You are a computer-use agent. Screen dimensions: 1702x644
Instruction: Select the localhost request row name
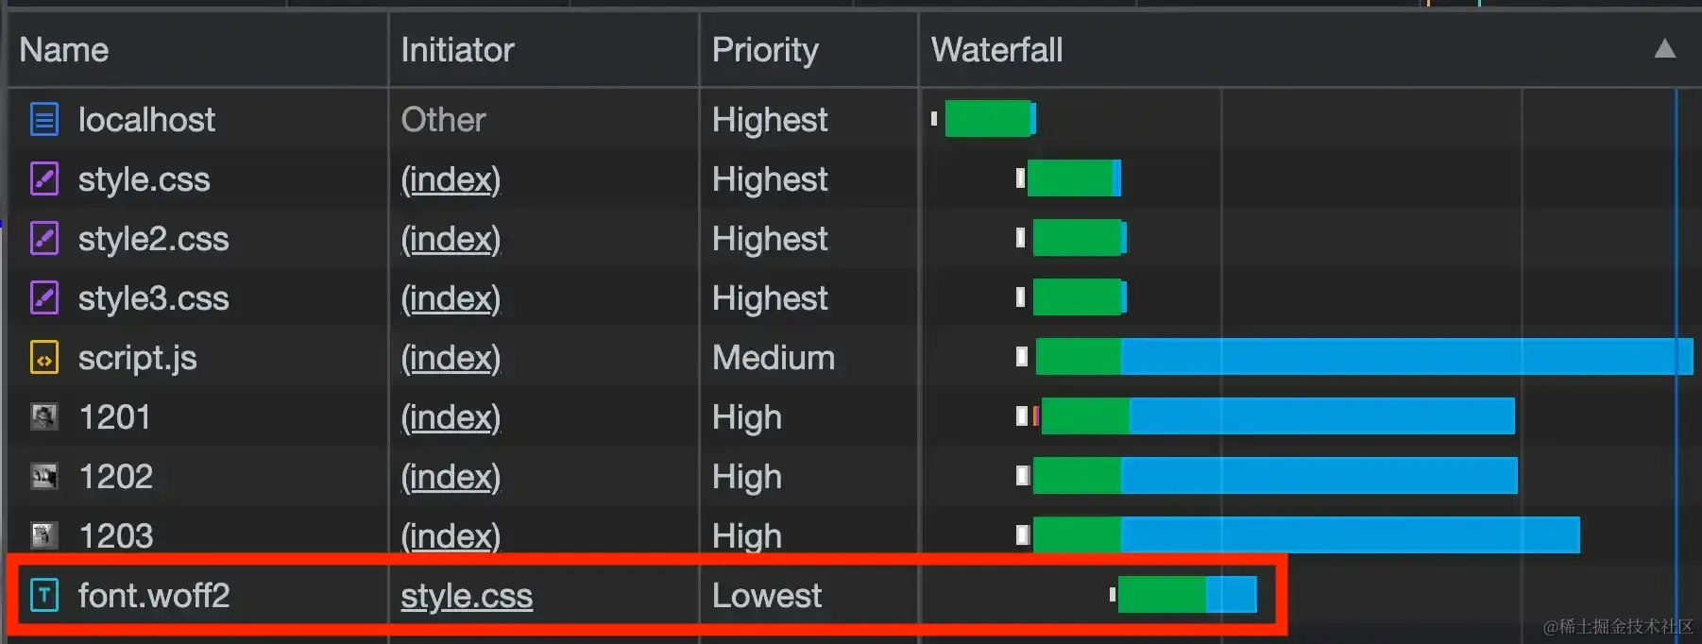(x=146, y=120)
